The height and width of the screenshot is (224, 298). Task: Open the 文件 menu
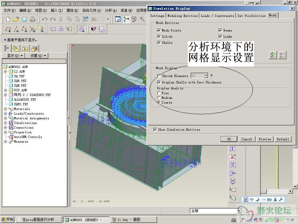tap(9, 10)
